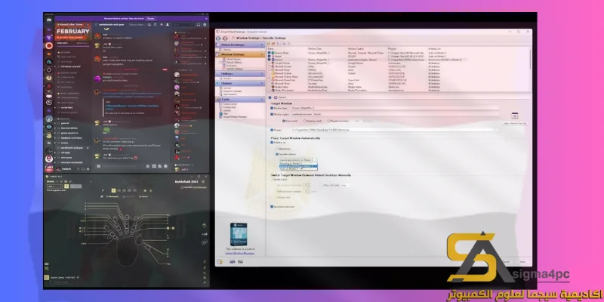The image size is (604, 302).
Task: Toggle the Discord row checkbox in rules list
Action: click(x=270, y=60)
